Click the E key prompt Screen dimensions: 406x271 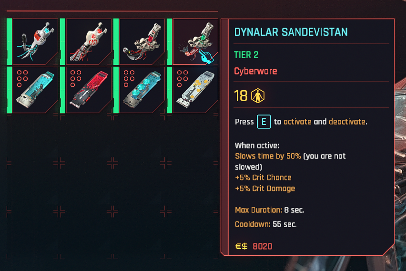click(264, 122)
